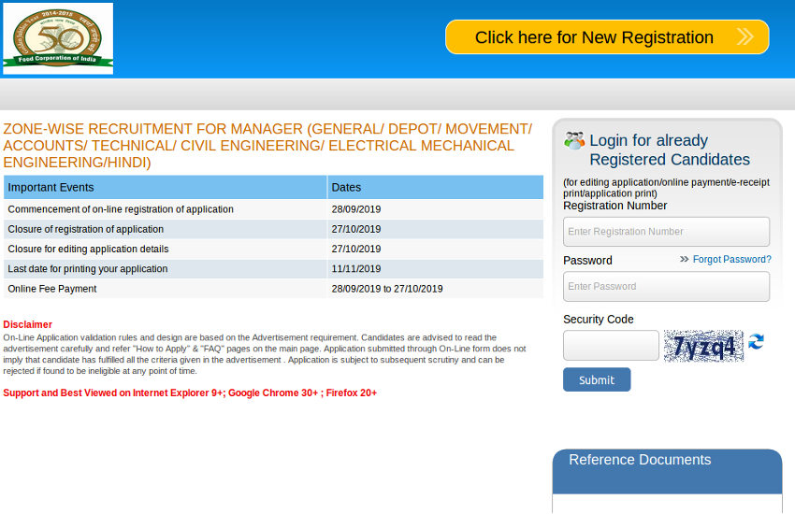Select the Reference Documents panel header
This screenshot has height=514, width=795.
[x=667, y=461]
